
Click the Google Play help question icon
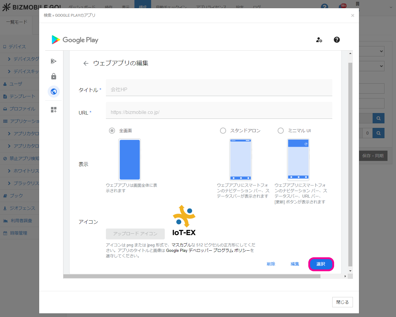click(x=337, y=40)
